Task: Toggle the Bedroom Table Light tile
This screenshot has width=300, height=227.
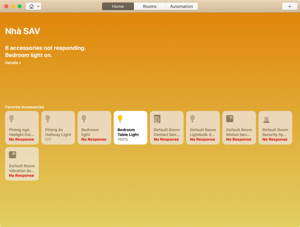Action: [131, 128]
